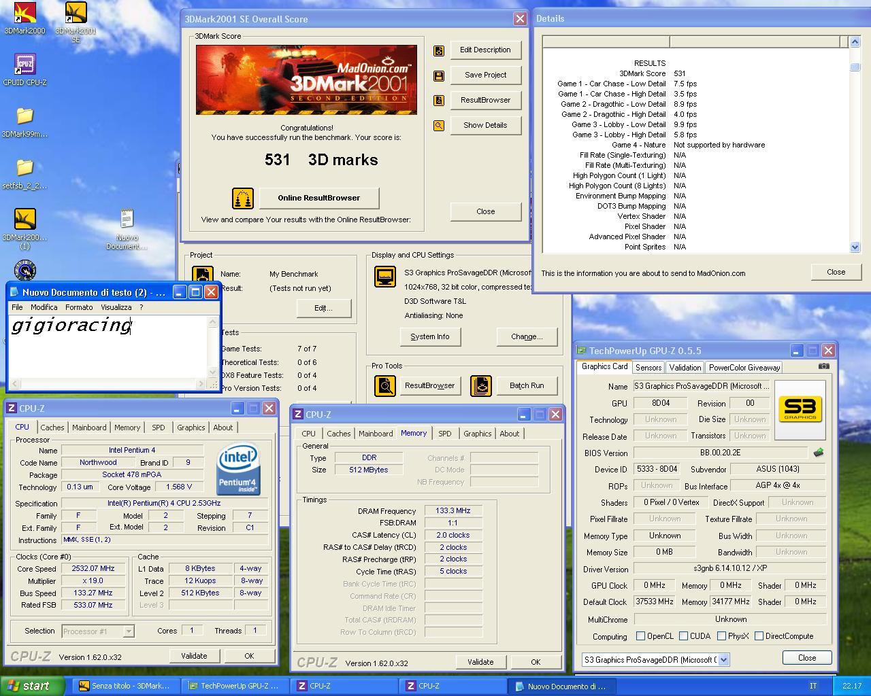
Task: Click the Edit... project button
Action: 323,309
